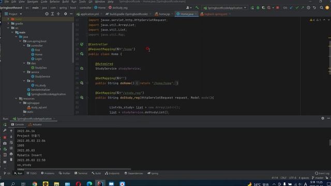Viewport: 331px width, 186px height.
Task: Commit changes with the green checkmark icon
Action: (x=297, y=8)
